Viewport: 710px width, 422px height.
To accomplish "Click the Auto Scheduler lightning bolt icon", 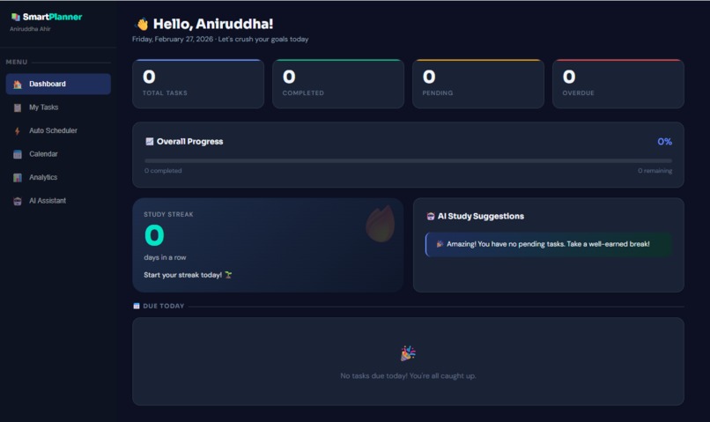I will coord(18,131).
